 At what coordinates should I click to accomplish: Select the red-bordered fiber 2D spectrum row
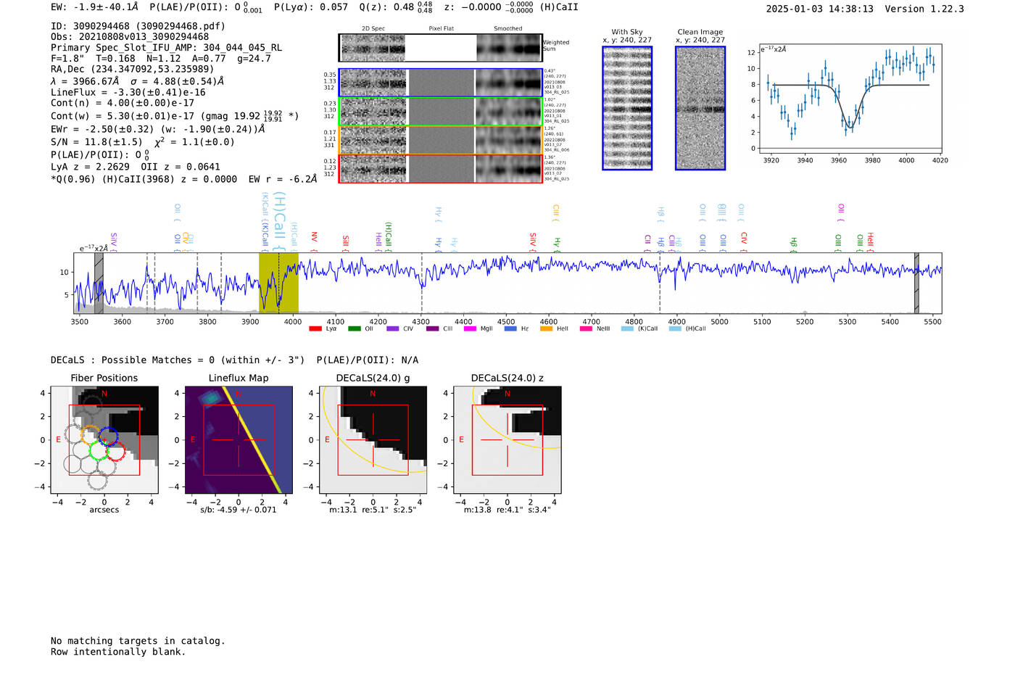tap(441, 168)
